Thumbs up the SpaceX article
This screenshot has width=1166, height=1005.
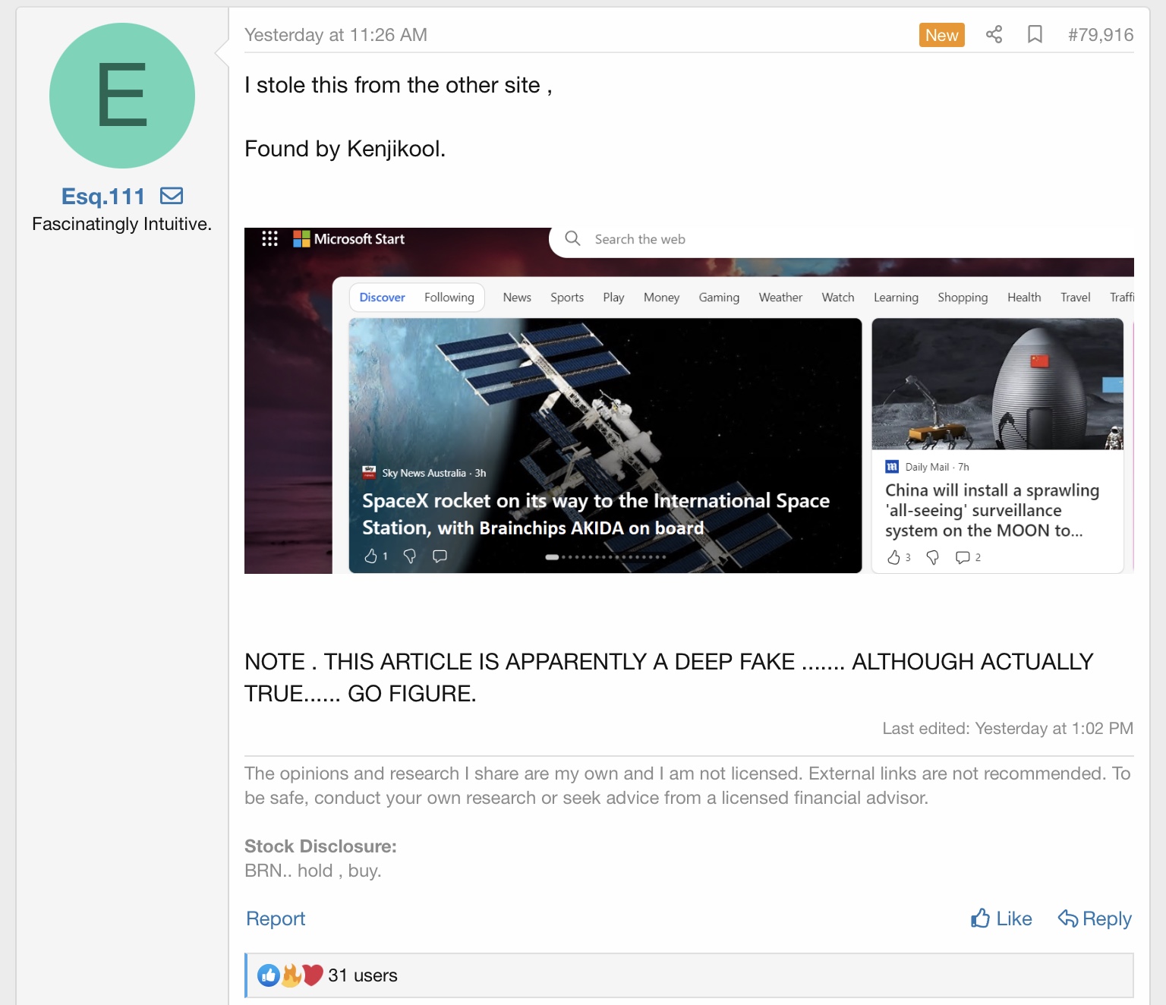coord(371,556)
